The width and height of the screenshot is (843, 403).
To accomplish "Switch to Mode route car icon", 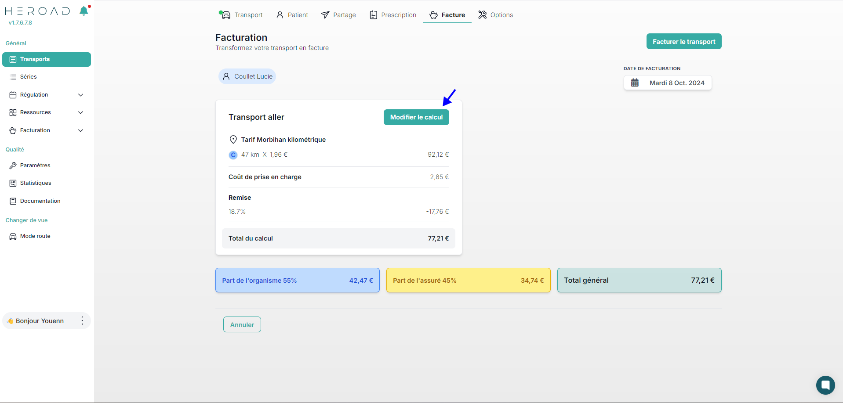I will (x=13, y=236).
